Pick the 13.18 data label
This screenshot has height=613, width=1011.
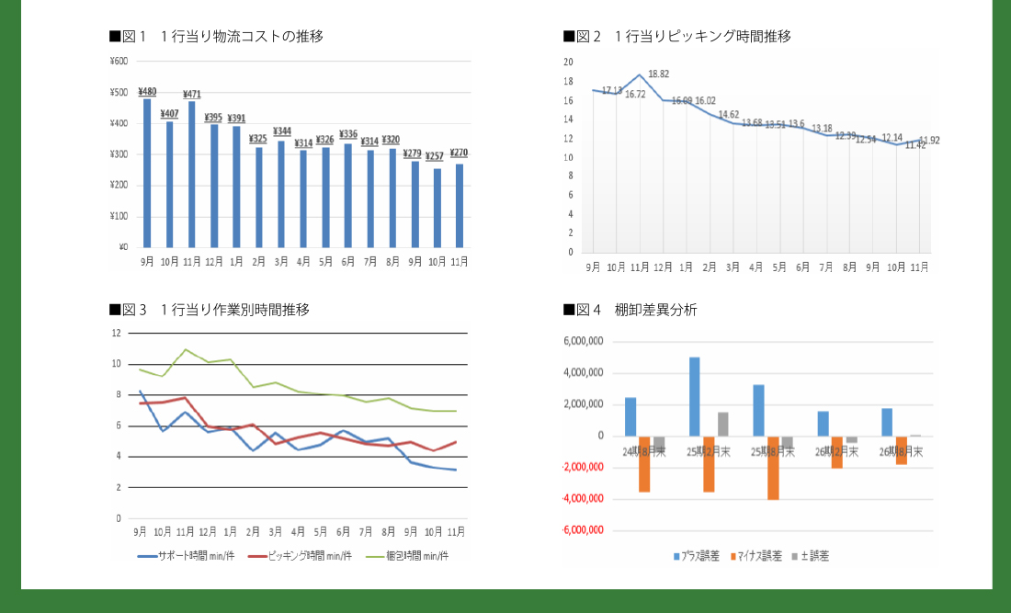(822, 129)
